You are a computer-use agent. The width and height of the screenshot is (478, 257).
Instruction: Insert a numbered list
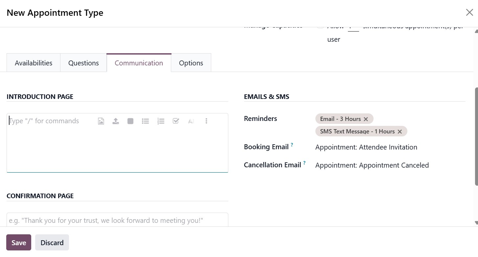(x=161, y=121)
